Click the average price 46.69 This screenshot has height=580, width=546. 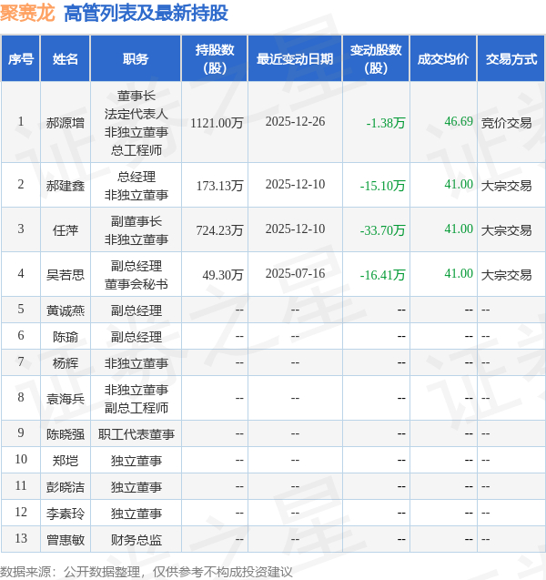[x=459, y=121]
